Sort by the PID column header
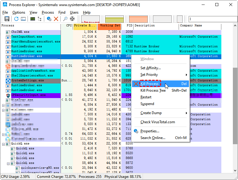The width and height of the screenshot is (238, 180). click(127, 27)
